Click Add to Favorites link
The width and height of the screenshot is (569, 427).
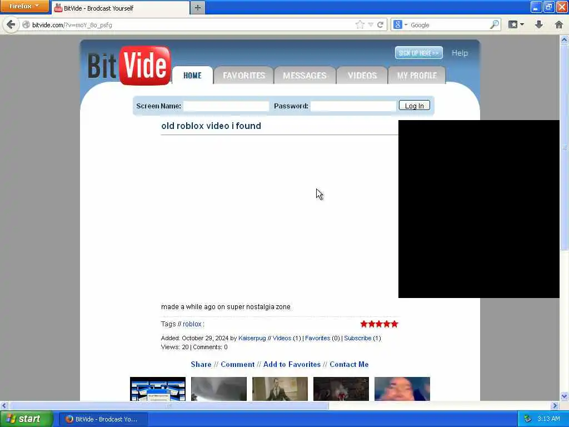(x=292, y=364)
